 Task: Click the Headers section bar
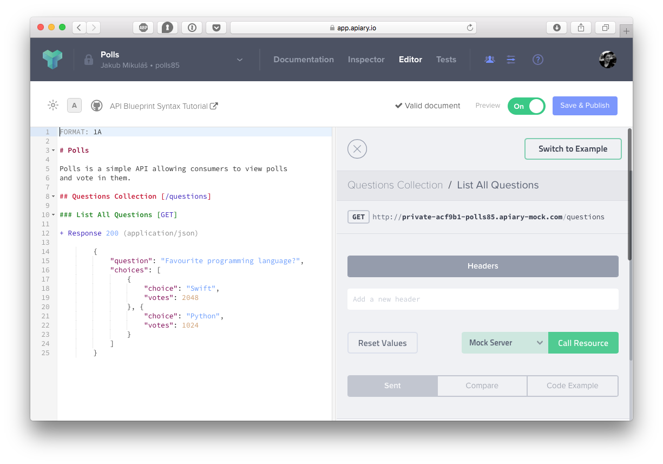(x=483, y=266)
